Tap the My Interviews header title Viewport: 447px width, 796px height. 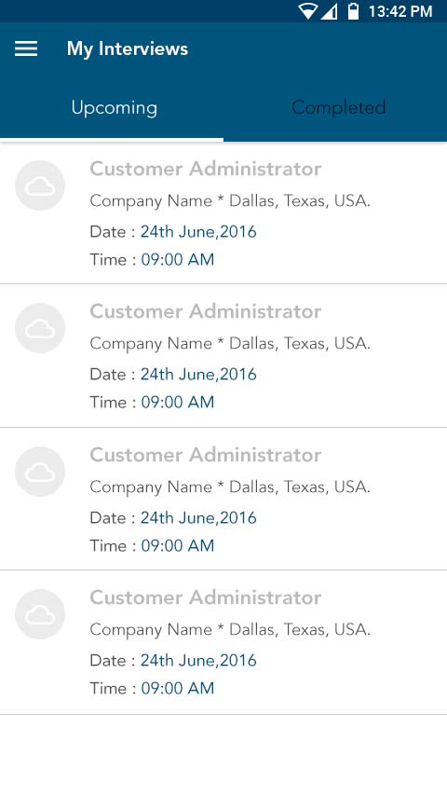pos(128,48)
